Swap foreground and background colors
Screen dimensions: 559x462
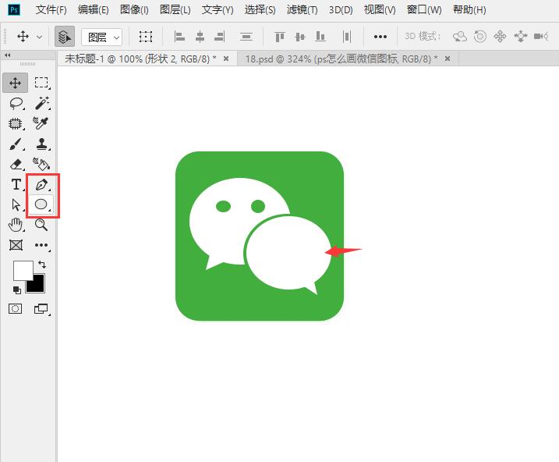pos(42,265)
